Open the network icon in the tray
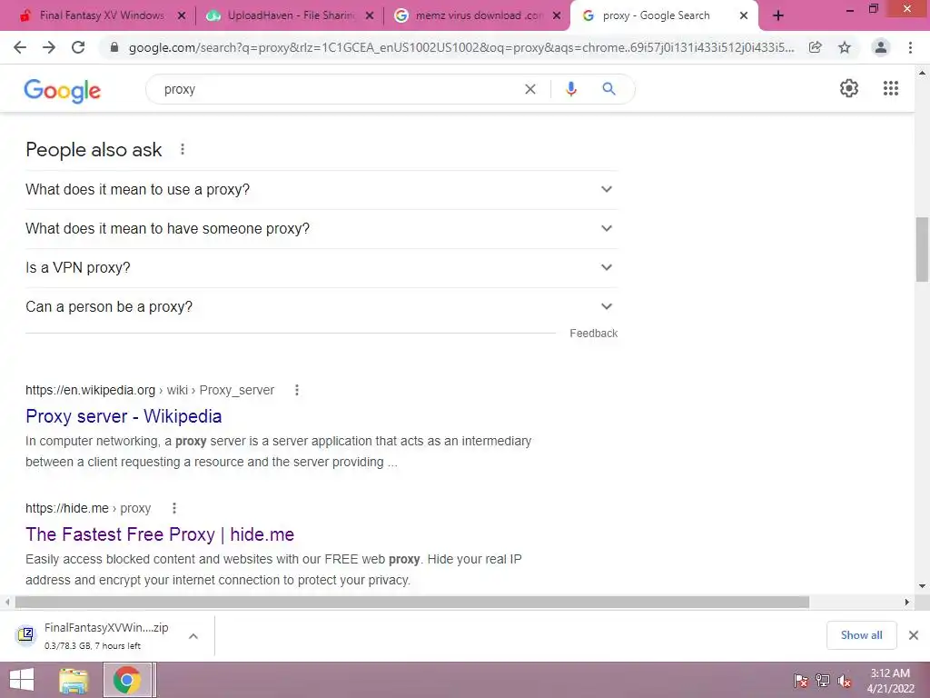 coord(823,681)
